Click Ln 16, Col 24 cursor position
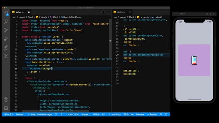This screenshot has width=219, height=123. (73, 114)
